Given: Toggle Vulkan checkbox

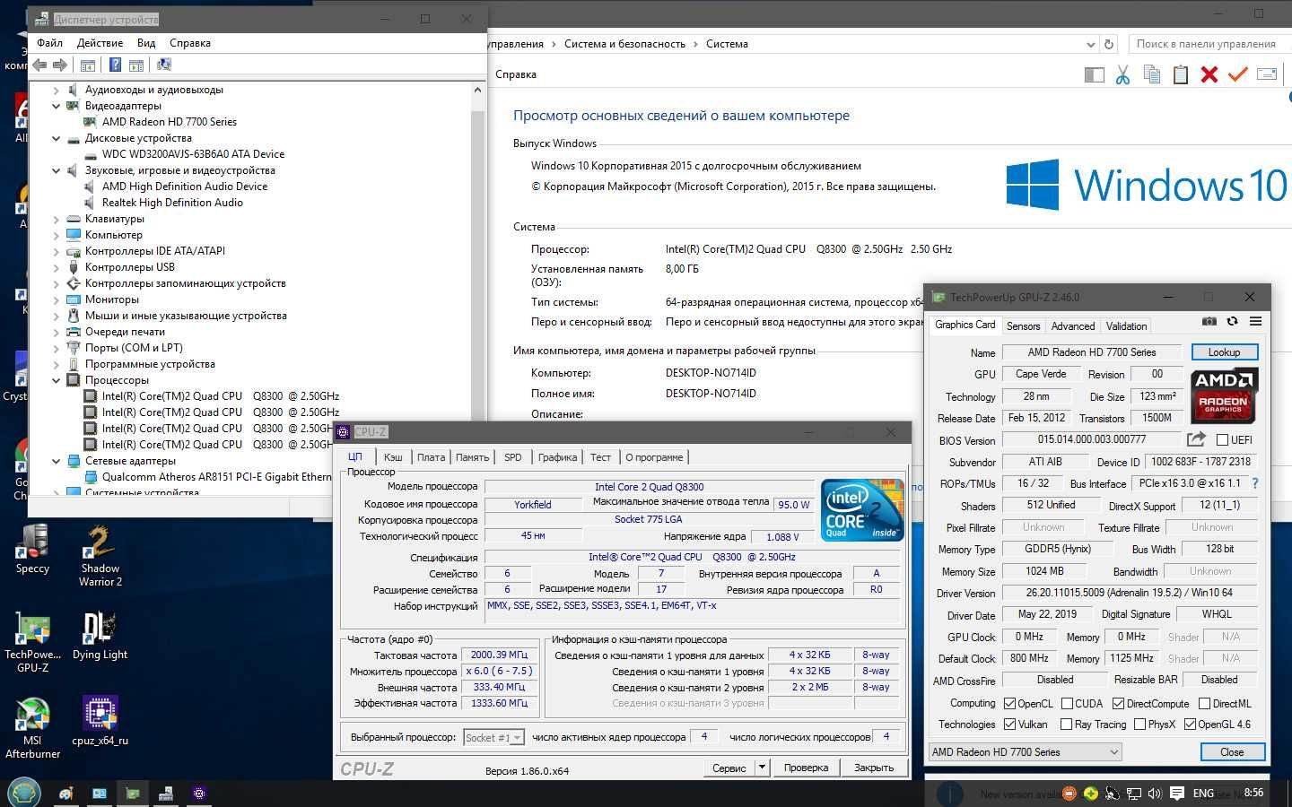Looking at the screenshot, I should coord(1009,725).
